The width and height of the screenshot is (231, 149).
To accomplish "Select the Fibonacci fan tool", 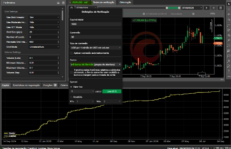I will click(x=229, y=50).
